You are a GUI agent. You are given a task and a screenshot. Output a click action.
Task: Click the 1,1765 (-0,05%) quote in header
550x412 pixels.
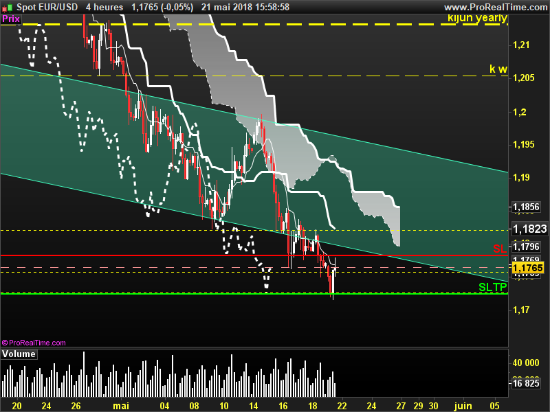tap(162, 7)
